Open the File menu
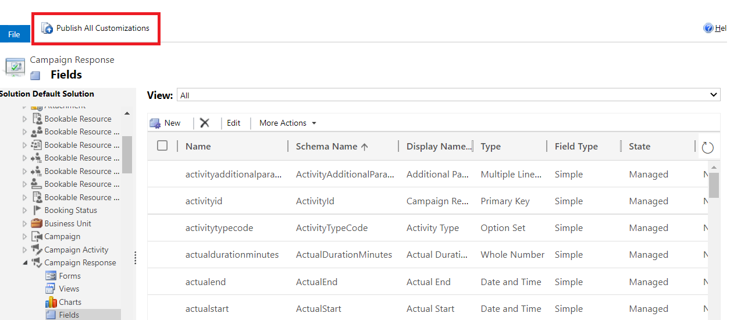Screen dimensions: 748x320 pyautogui.click(x=14, y=34)
